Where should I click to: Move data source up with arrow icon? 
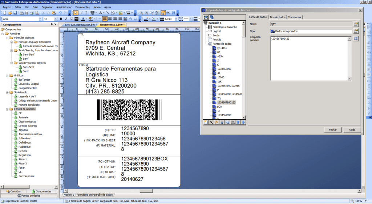[x=238, y=123]
